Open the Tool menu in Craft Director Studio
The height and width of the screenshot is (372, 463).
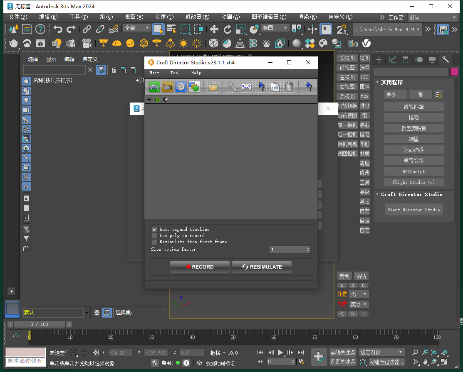click(175, 73)
